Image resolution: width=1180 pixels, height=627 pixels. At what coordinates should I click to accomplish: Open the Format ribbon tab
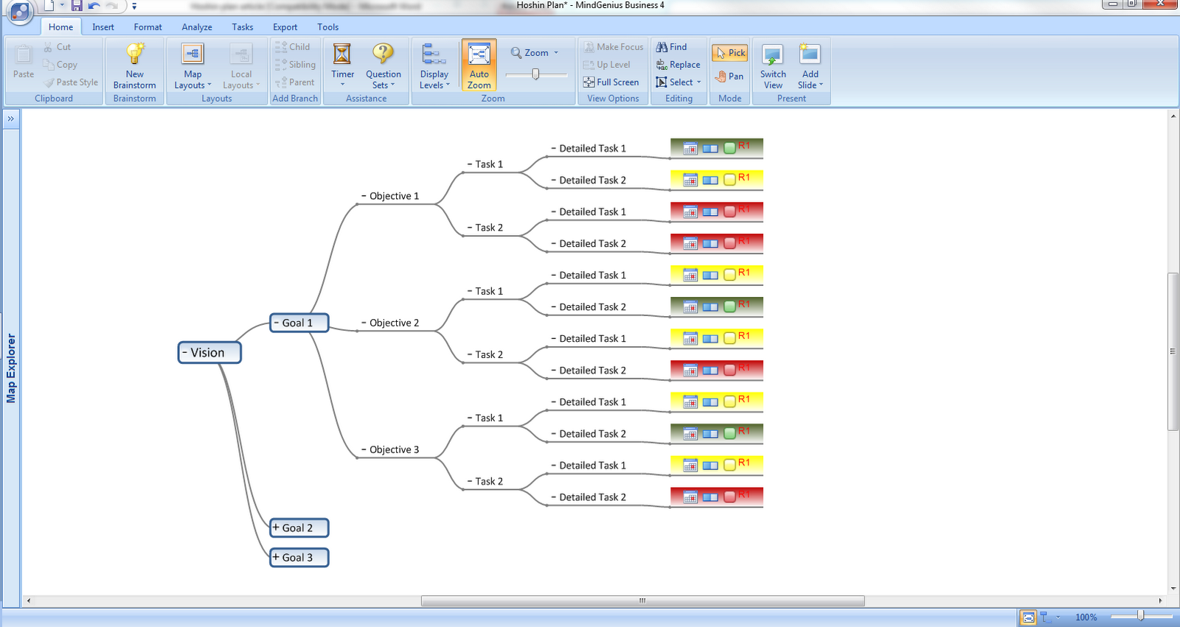coord(147,27)
